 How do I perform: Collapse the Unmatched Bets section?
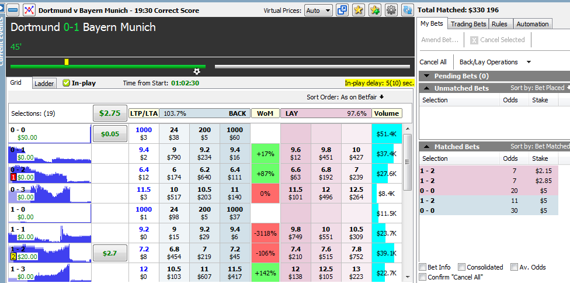(x=427, y=88)
